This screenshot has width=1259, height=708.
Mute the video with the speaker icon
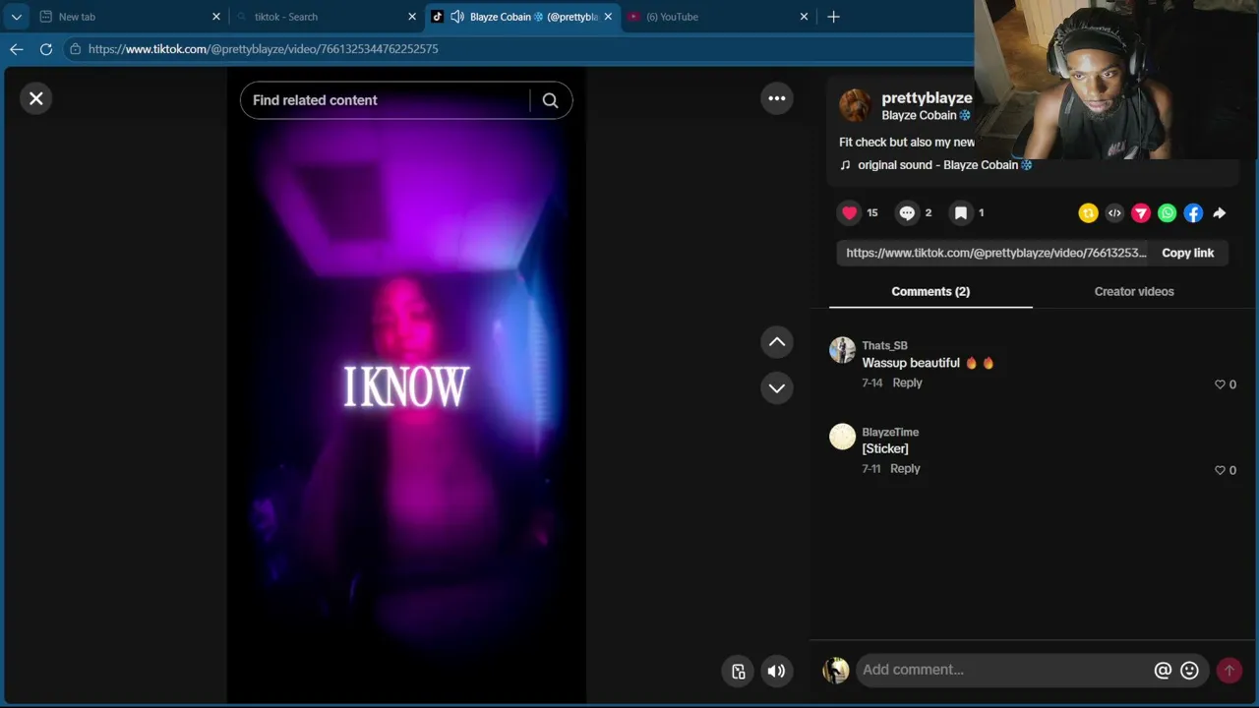pos(777,672)
